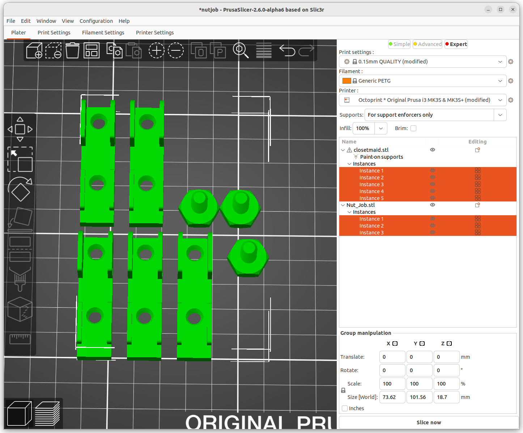Click the Undo arrow in the toolbar

coord(287,51)
